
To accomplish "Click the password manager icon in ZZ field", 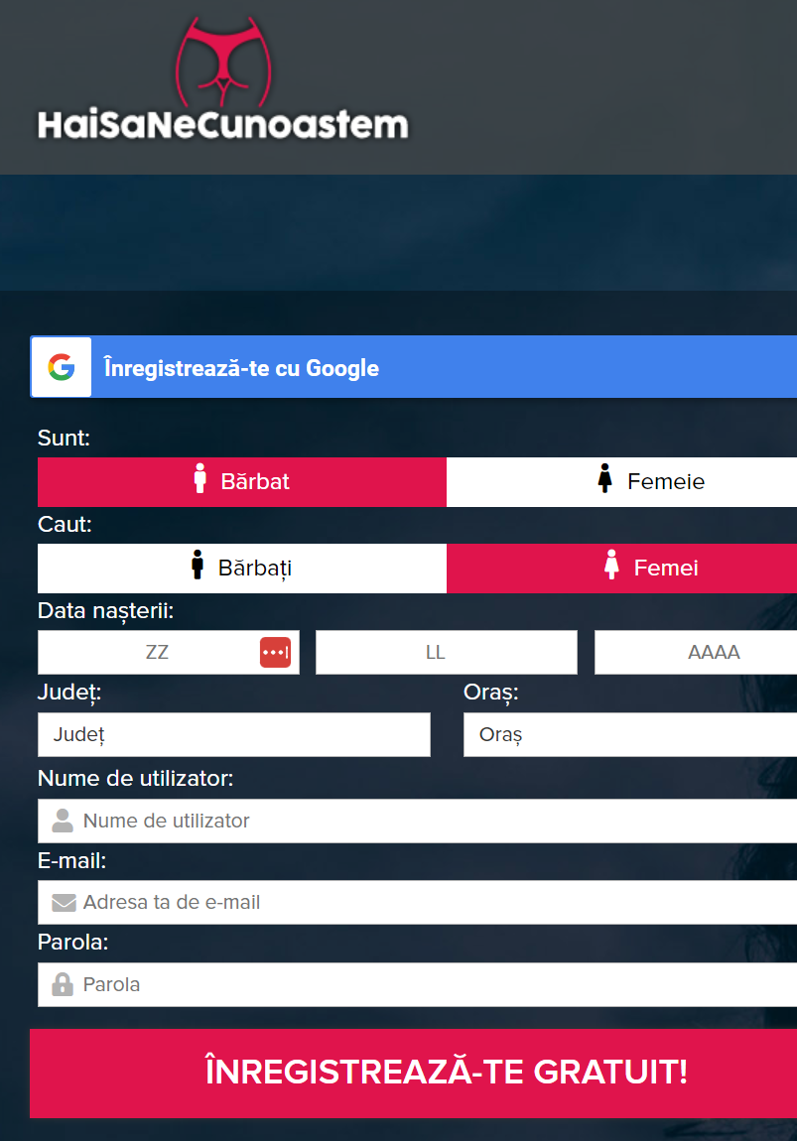I will (x=275, y=652).
